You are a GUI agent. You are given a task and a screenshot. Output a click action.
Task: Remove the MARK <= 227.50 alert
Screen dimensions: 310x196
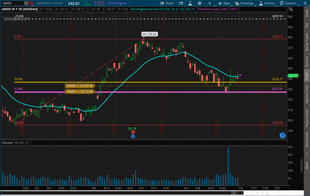[x=91, y=91]
